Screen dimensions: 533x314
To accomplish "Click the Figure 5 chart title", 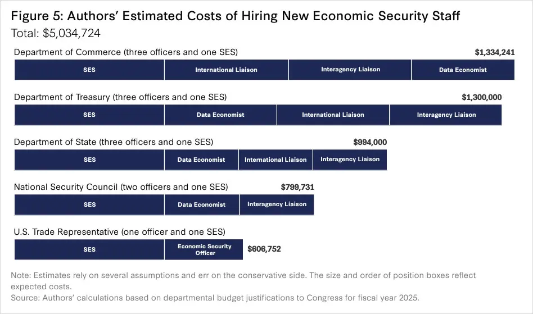I will pos(236,16).
